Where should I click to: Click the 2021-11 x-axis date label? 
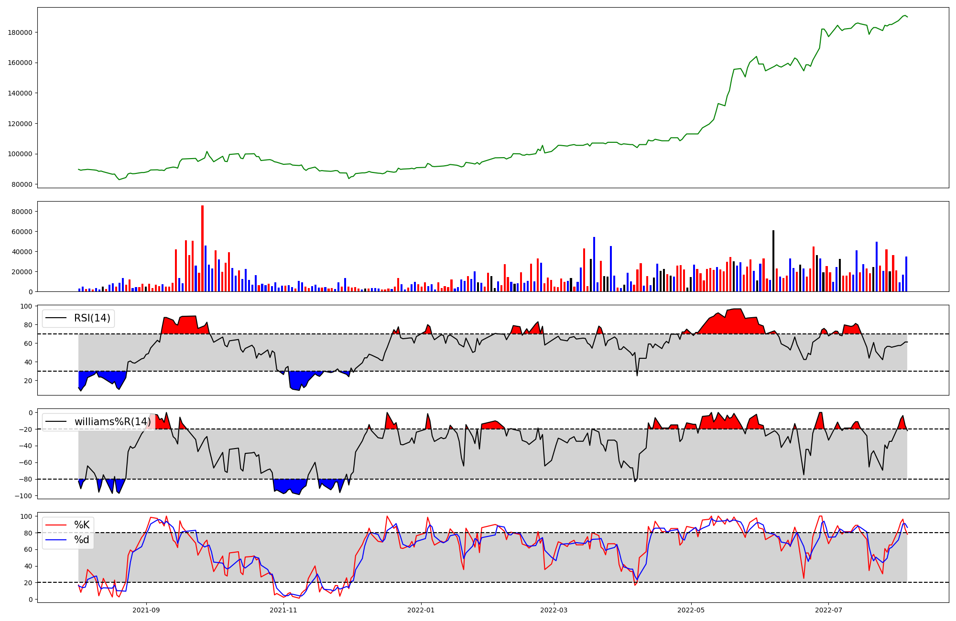click(284, 610)
